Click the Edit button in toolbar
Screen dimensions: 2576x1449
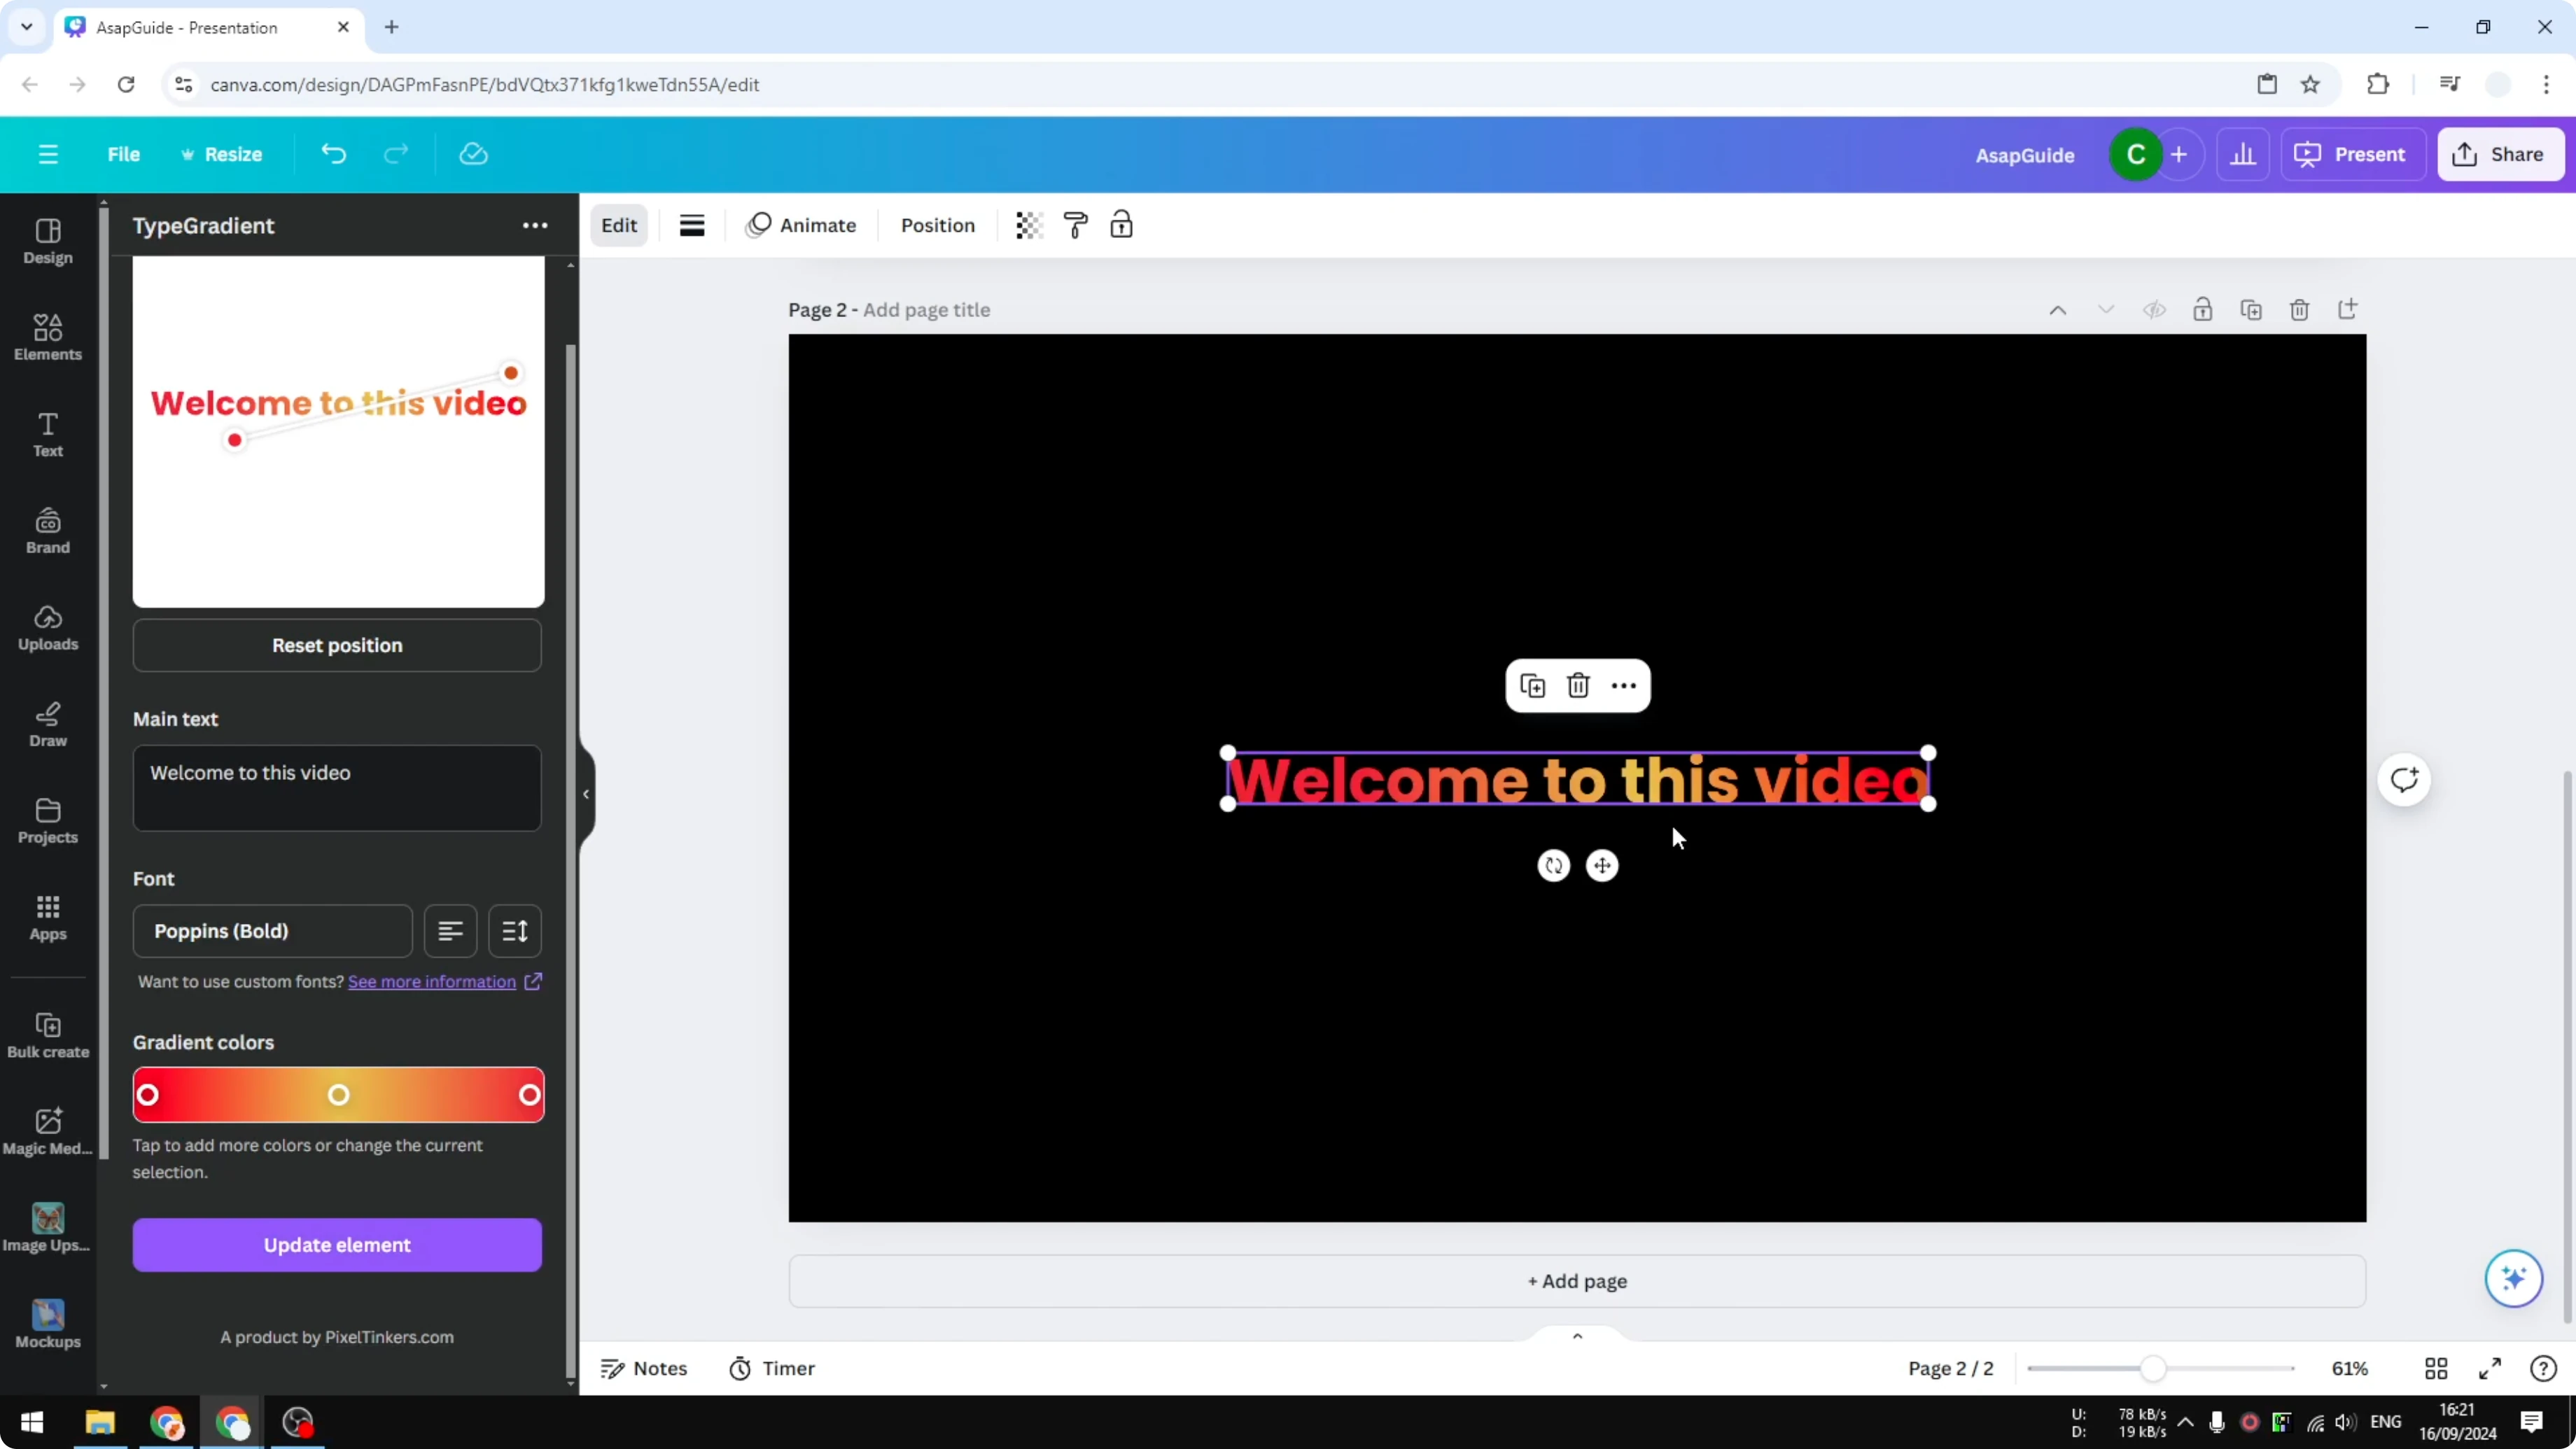point(619,225)
